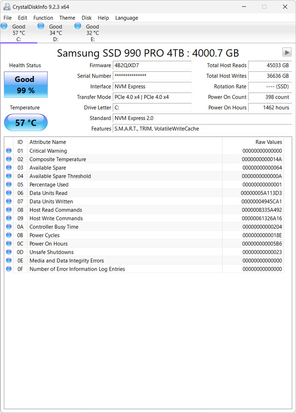Open the Disk menu
The width and height of the screenshot is (296, 413).
pyautogui.click(x=87, y=18)
